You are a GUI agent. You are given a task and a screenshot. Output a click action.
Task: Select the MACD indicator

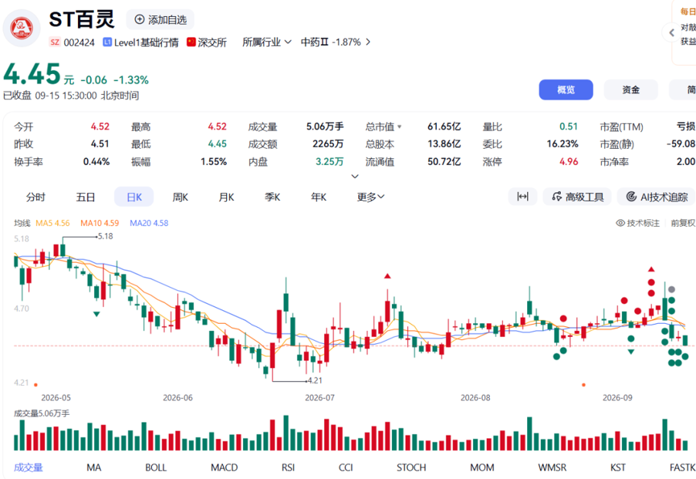(x=224, y=467)
